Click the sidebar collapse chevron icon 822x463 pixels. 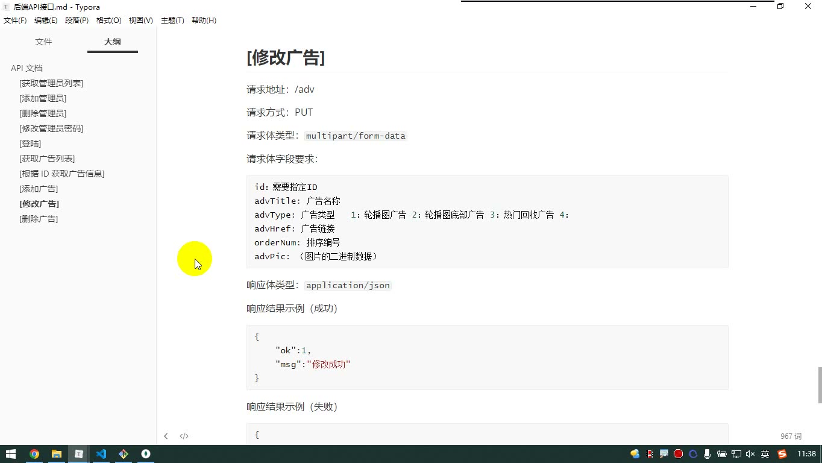[166, 436]
